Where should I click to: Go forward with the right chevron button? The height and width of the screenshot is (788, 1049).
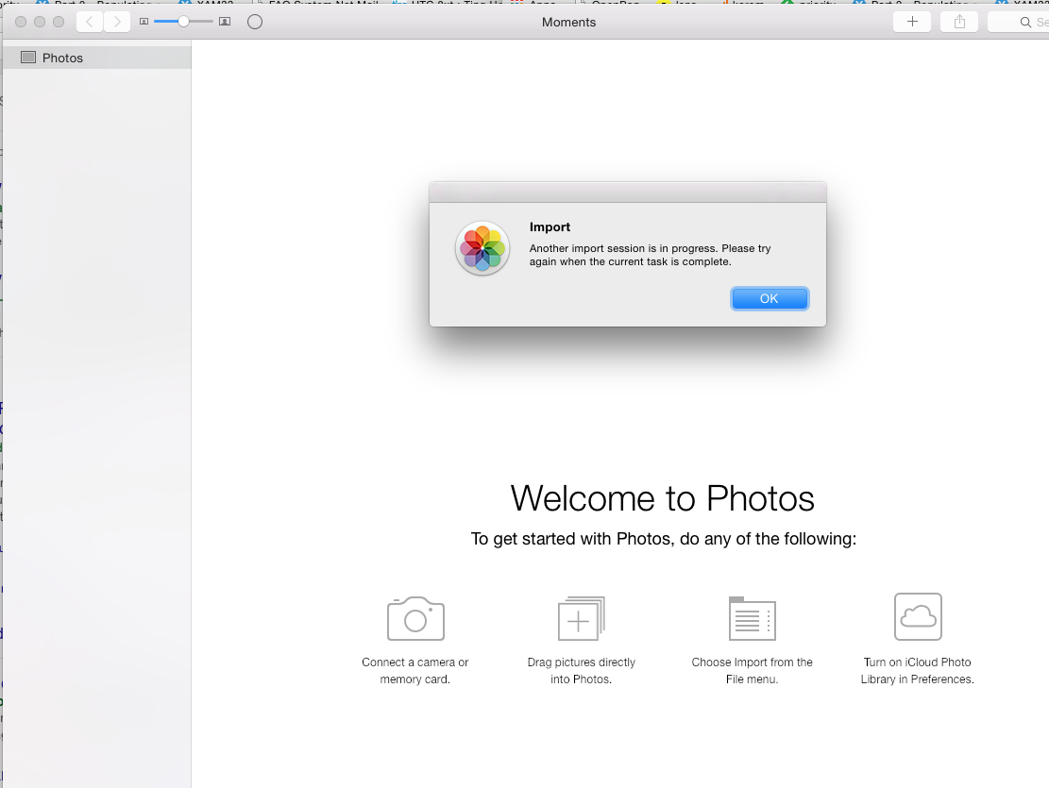click(x=117, y=22)
